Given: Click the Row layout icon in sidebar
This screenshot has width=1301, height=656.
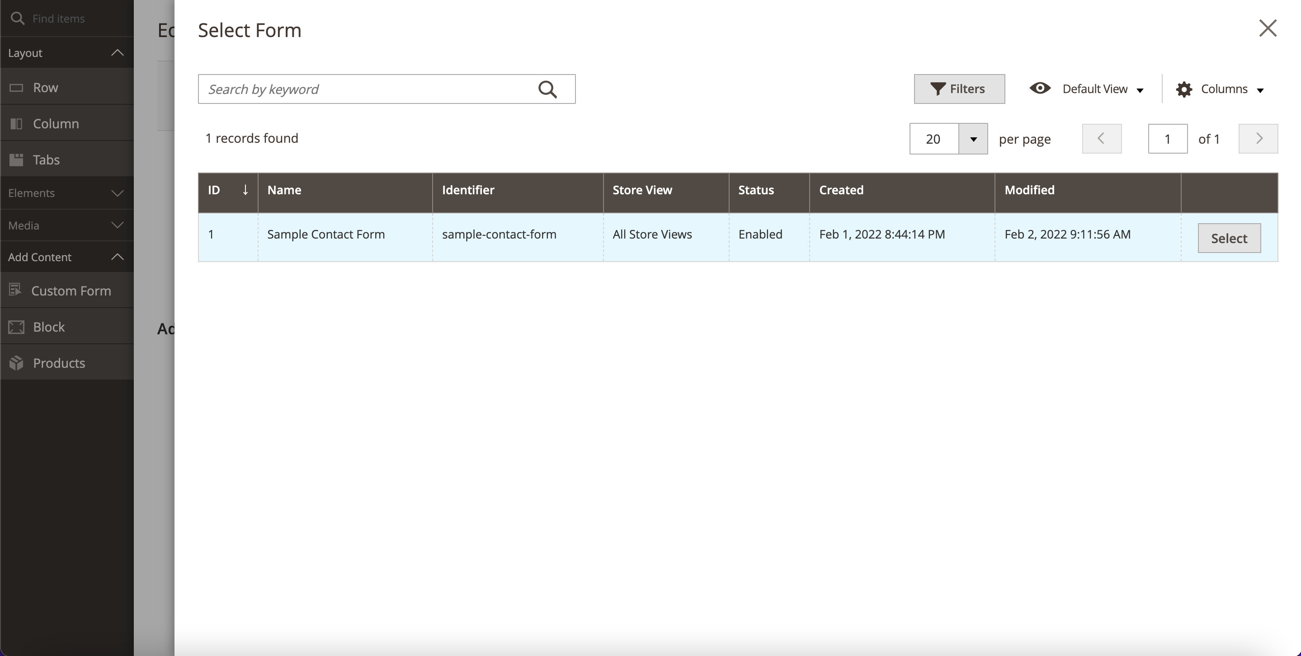Looking at the screenshot, I should click(x=16, y=88).
